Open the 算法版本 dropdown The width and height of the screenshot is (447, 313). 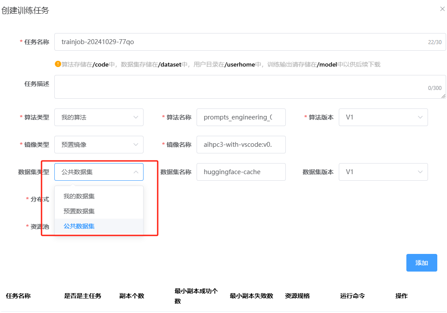click(383, 117)
